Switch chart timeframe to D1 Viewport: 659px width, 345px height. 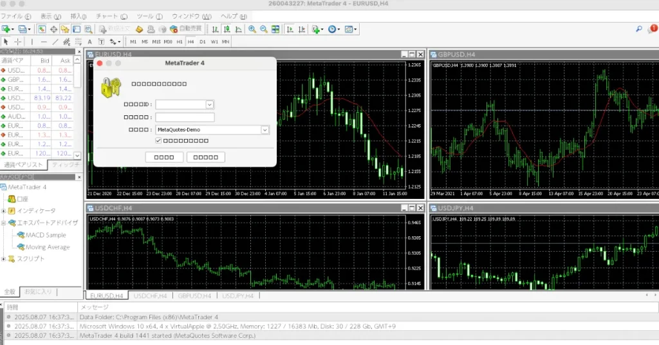tap(202, 42)
